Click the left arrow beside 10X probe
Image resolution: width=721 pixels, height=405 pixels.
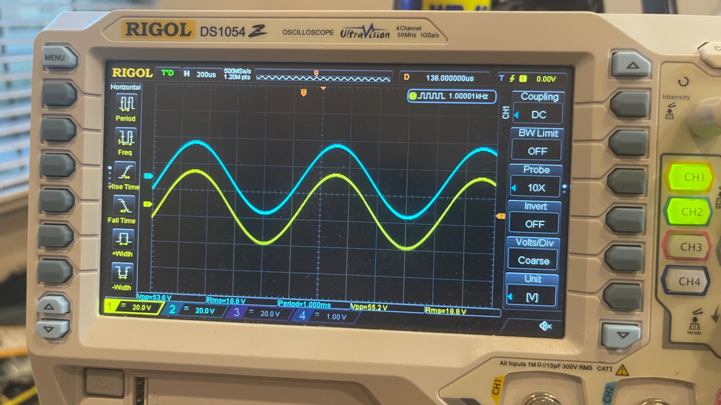pos(514,188)
